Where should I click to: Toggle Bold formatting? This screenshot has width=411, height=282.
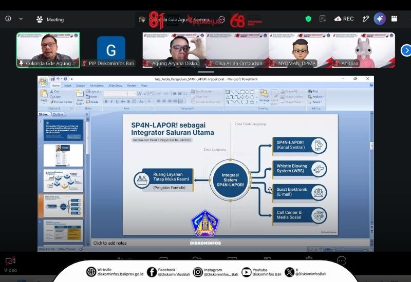[x=106, y=102]
